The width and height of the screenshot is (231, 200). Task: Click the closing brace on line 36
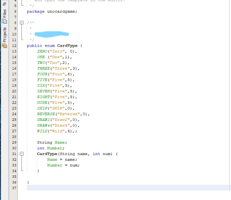coord(28,182)
